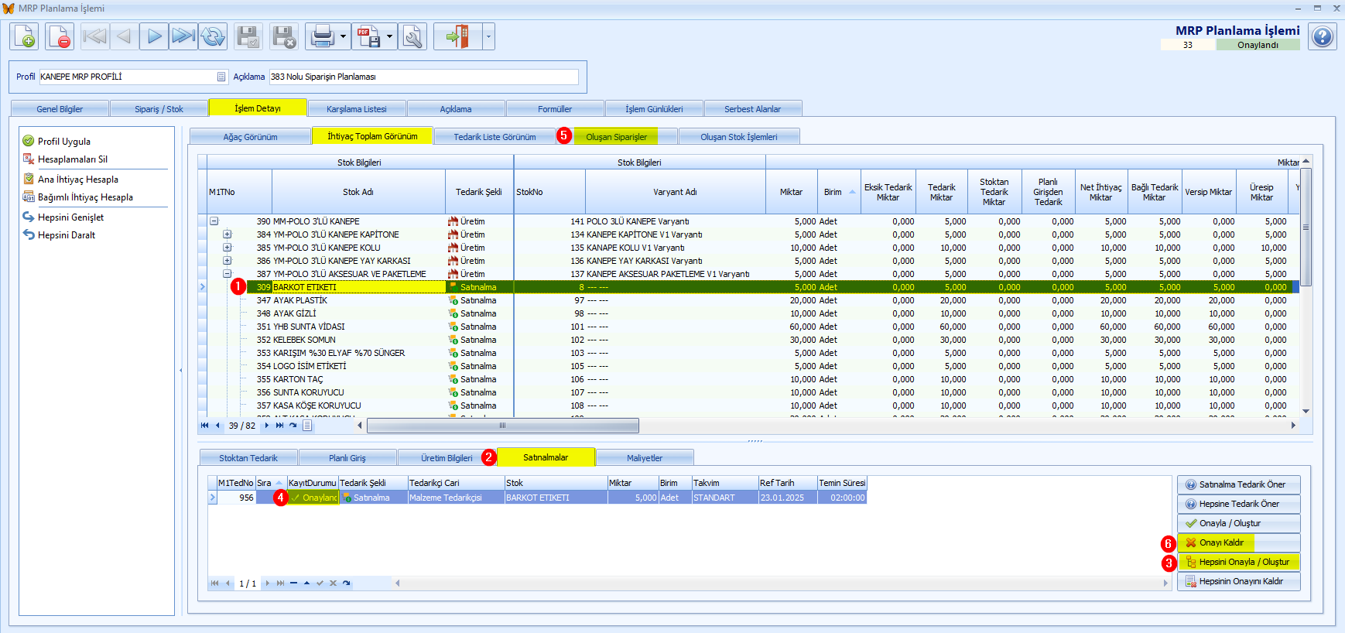
Task: Click the Açıklama text field
Action: coord(423,77)
